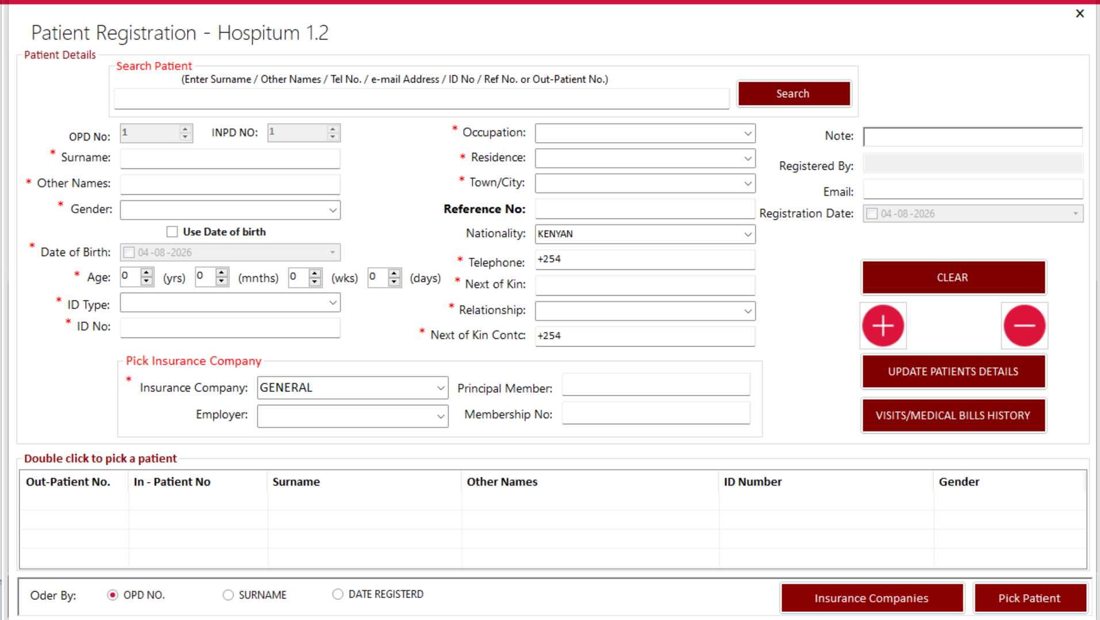Expand the Employer dropdown
Screen dimensions: 1100x620
point(440,416)
